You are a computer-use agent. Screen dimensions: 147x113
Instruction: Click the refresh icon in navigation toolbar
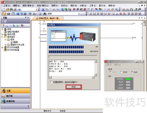[17, 26]
